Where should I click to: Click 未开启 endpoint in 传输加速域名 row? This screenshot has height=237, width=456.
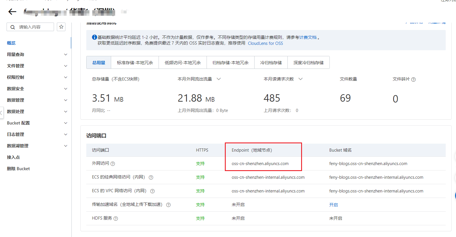pyautogui.click(x=238, y=205)
